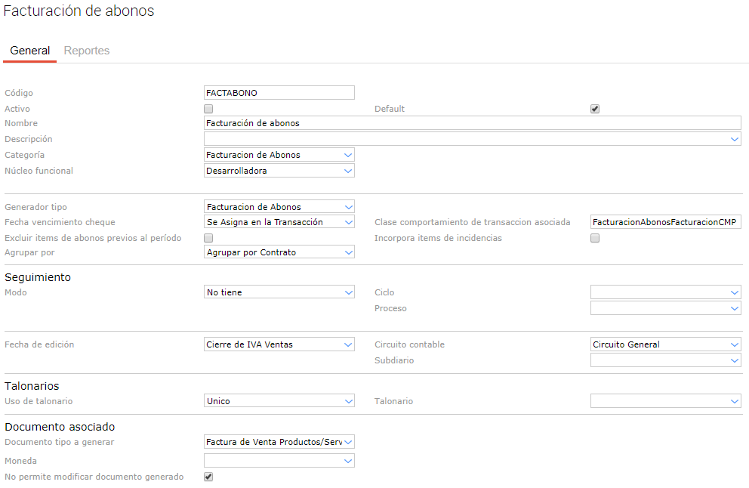Viewport: 749px width, 488px height.
Task: Click the Nombre text field
Action: pos(472,123)
